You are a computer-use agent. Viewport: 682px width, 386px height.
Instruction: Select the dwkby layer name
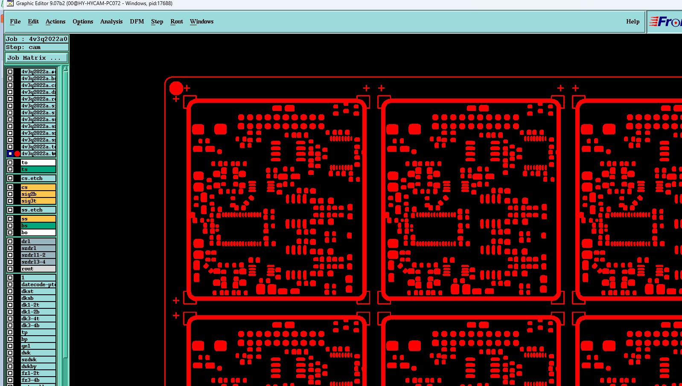(38, 366)
